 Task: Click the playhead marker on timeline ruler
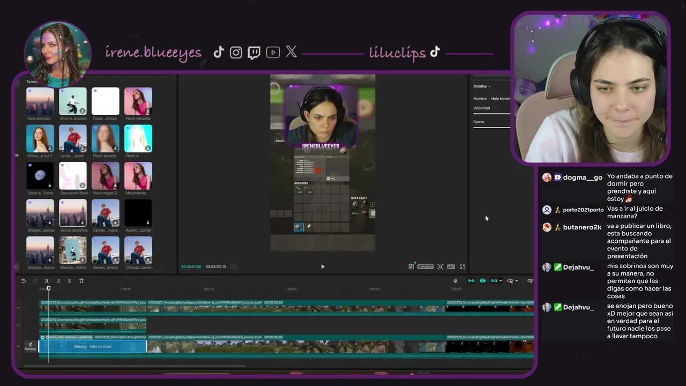48,288
